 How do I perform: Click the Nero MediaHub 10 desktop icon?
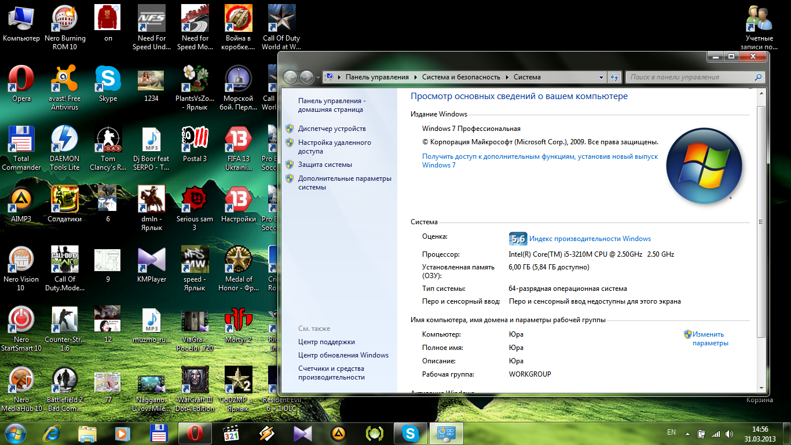click(x=21, y=389)
